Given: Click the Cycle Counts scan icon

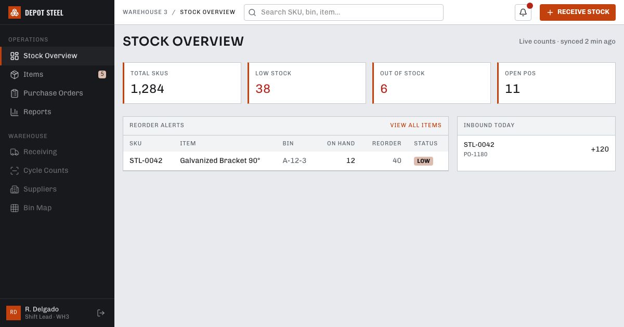Looking at the screenshot, I should [15, 171].
